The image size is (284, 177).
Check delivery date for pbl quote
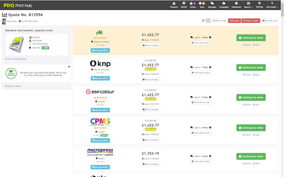(x=201, y=43)
